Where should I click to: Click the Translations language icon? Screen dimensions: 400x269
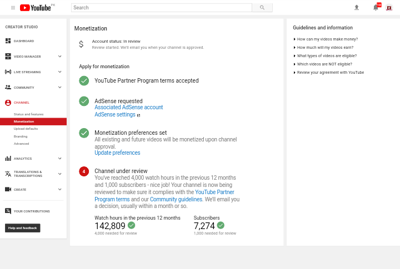[8, 174]
